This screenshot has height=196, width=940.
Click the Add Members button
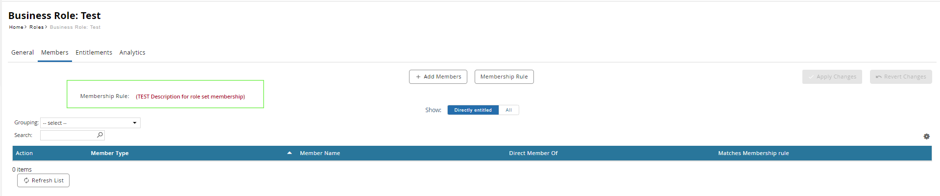pos(438,77)
